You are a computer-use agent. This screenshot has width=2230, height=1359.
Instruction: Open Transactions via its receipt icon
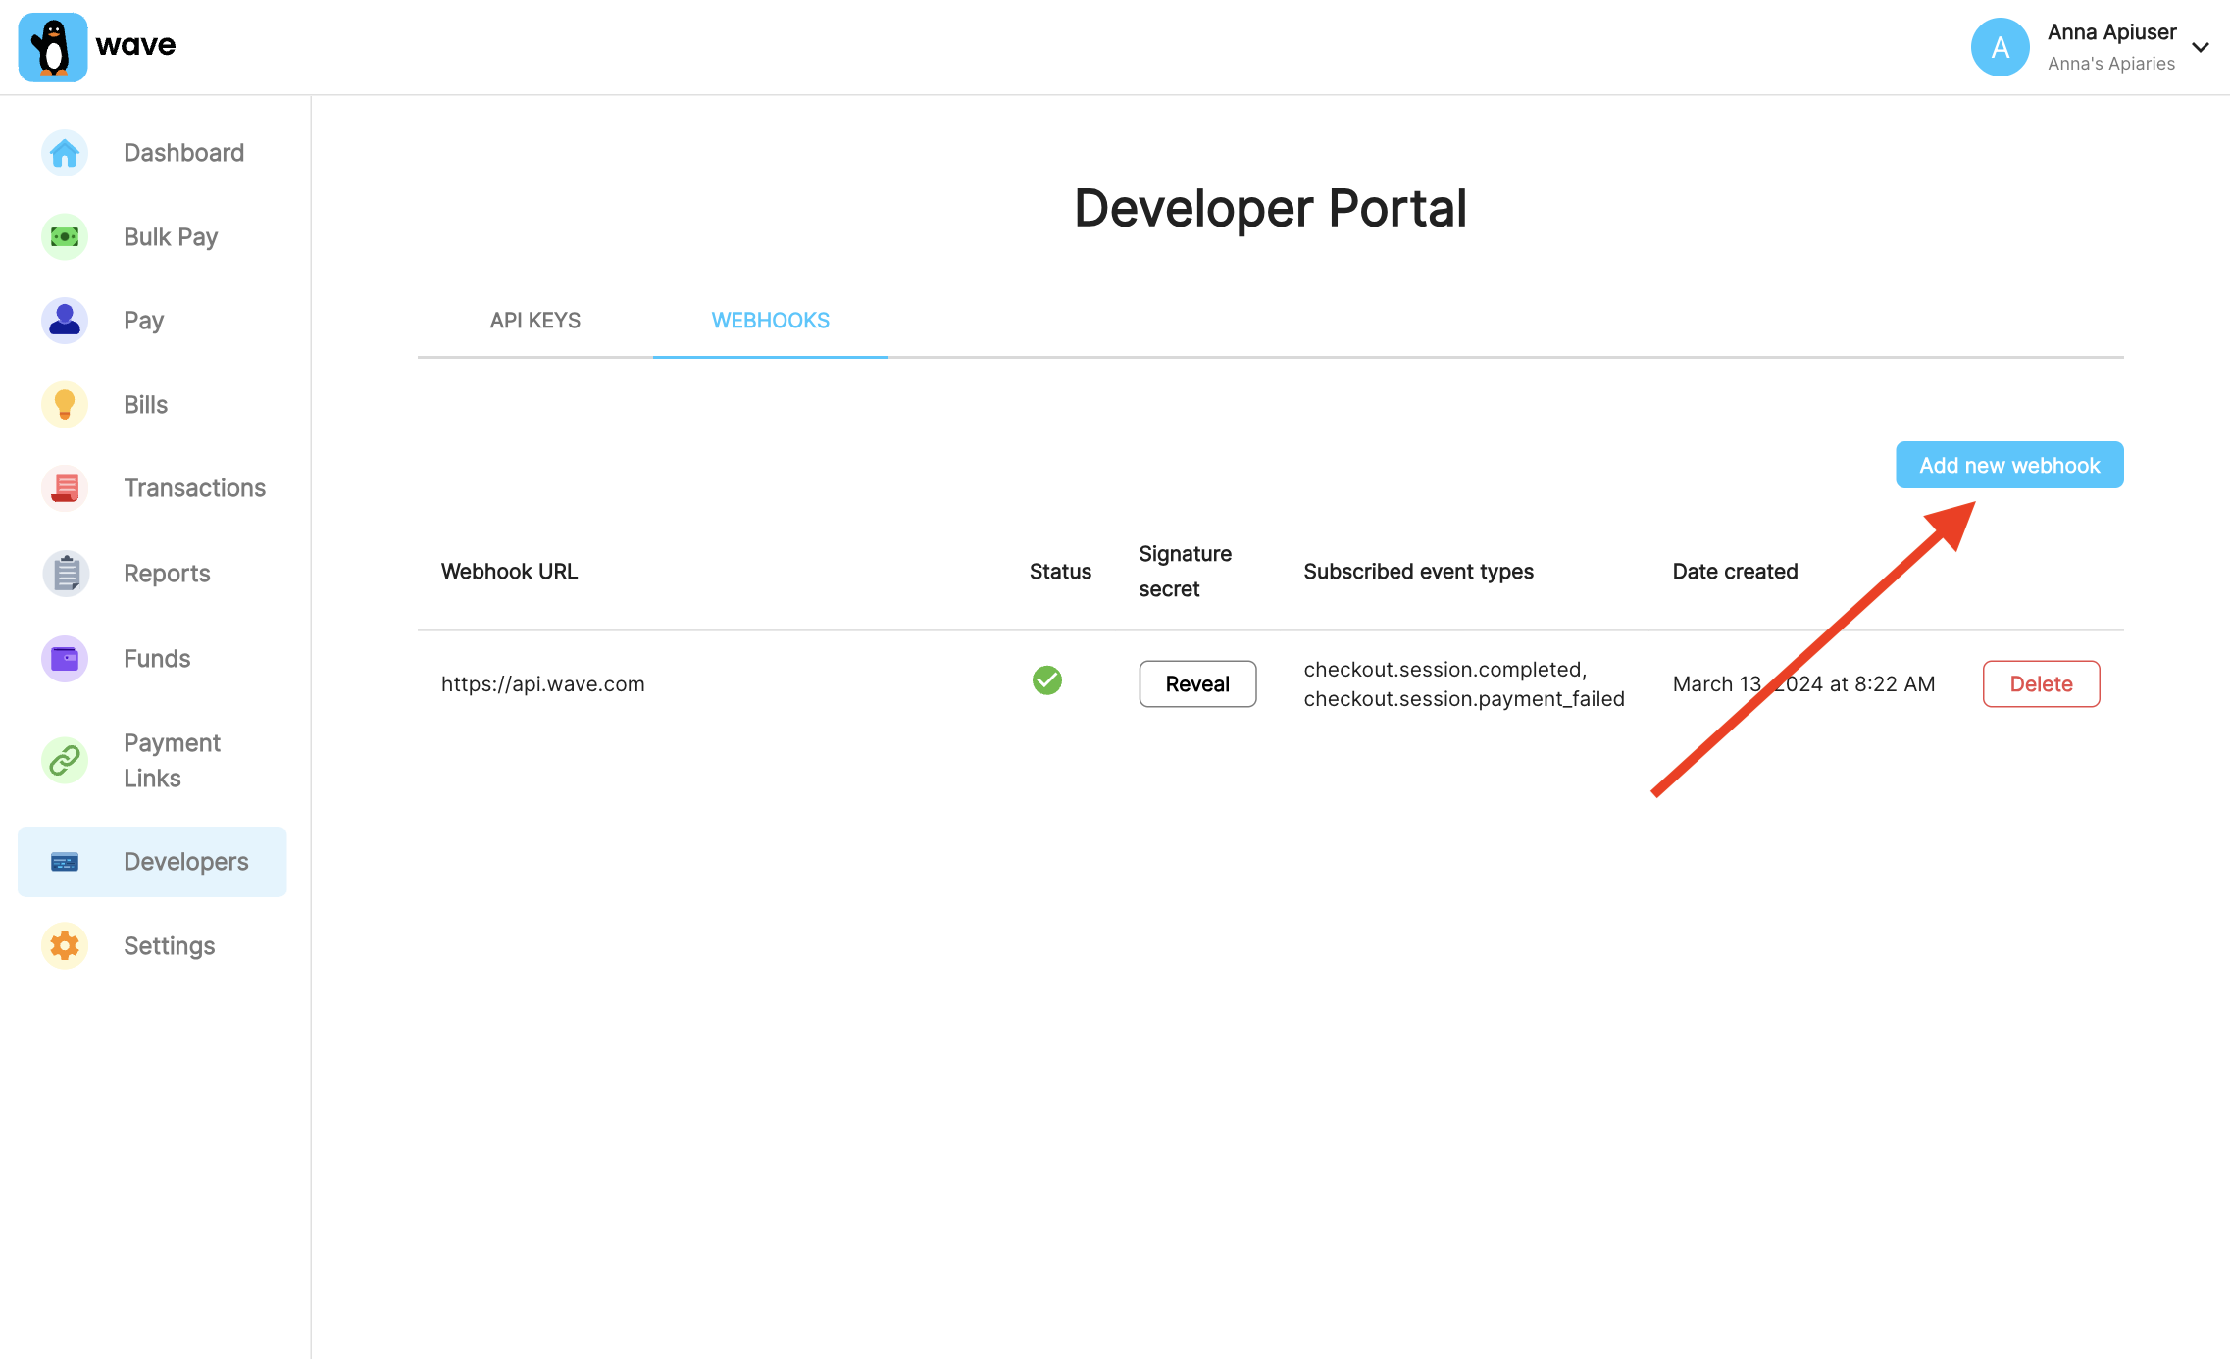coord(64,487)
